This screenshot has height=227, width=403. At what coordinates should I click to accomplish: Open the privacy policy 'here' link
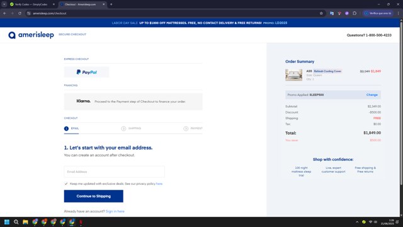click(x=159, y=183)
